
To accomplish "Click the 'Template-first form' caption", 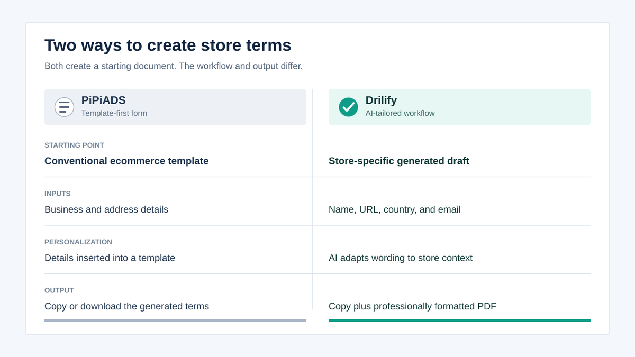I will tap(114, 113).
